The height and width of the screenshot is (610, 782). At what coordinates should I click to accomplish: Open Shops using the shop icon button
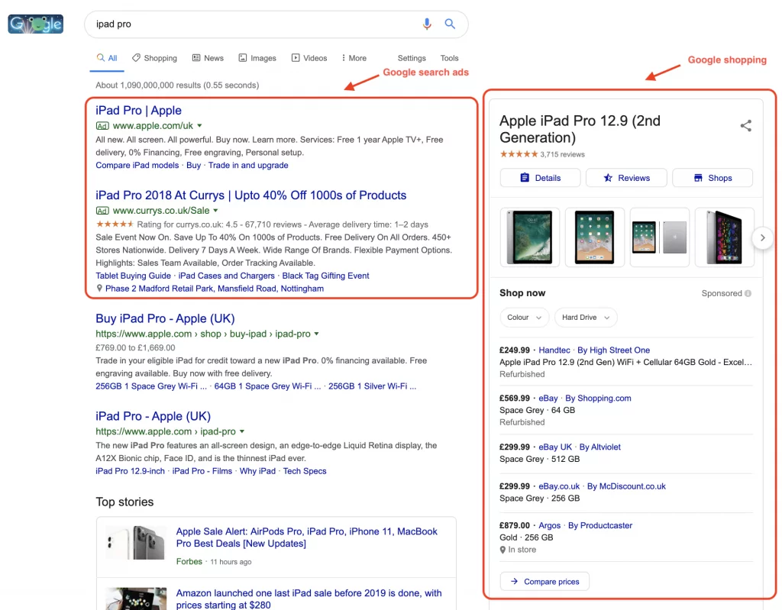tap(712, 177)
